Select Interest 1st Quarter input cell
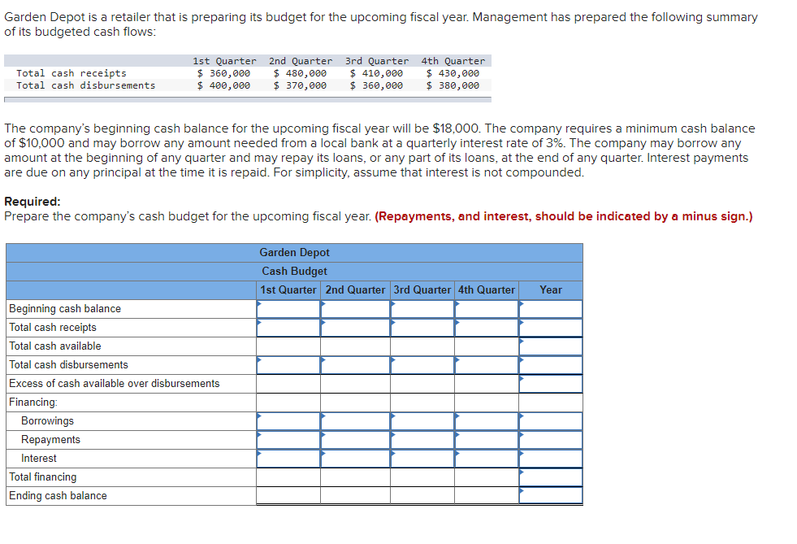 (288, 459)
